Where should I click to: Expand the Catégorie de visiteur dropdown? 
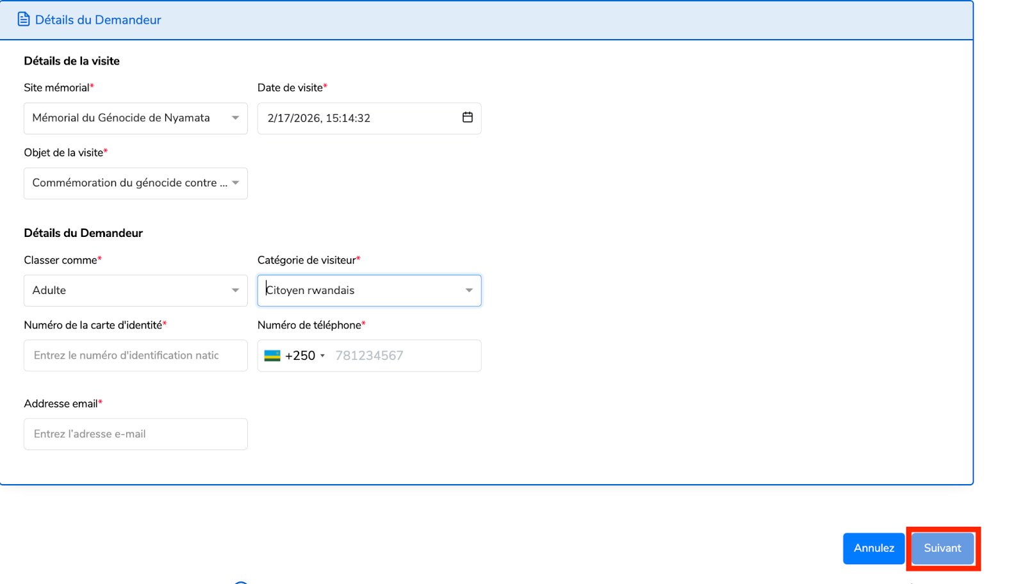(x=370, y=291)
